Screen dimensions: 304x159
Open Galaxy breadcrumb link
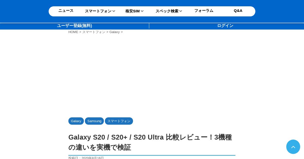[115, 32]
